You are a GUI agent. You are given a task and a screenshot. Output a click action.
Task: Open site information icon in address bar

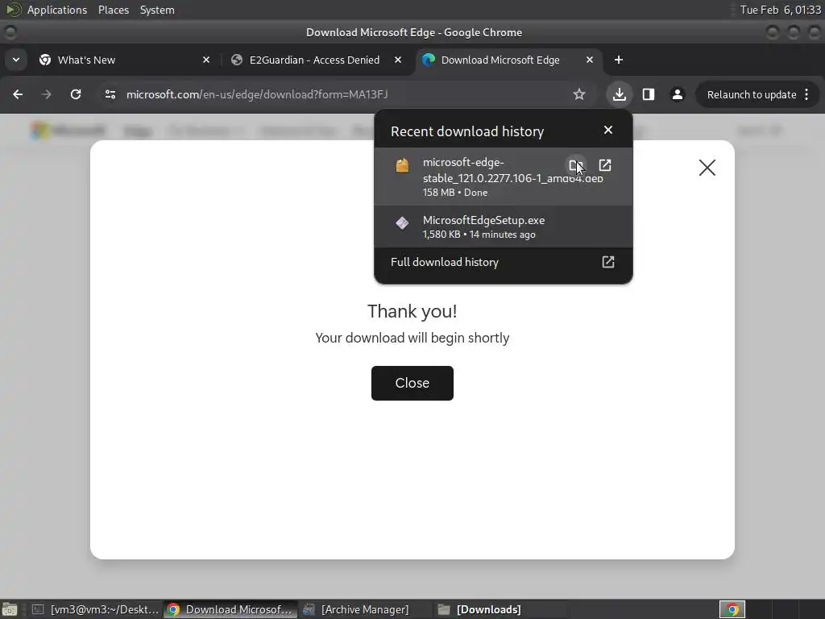(110, 94)
